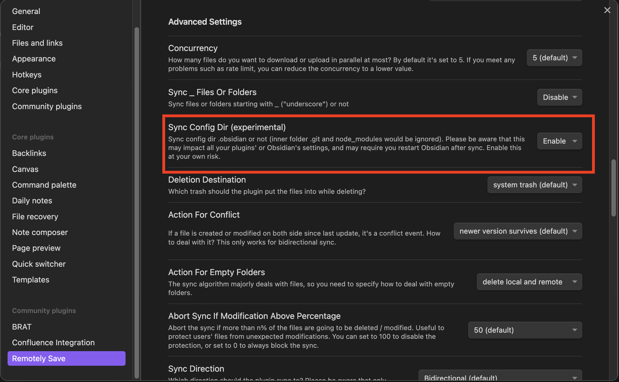This screenshot has height=382, width=619.
Task: Click the settings content scrollbar
Action: (x=613, y=188)
